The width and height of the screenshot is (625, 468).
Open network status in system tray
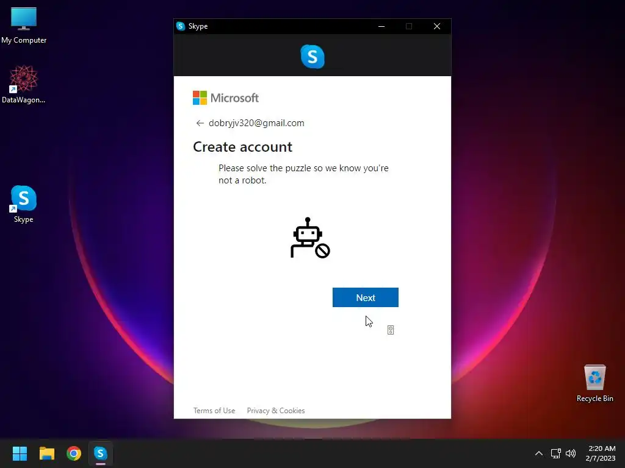coord(555,453)
